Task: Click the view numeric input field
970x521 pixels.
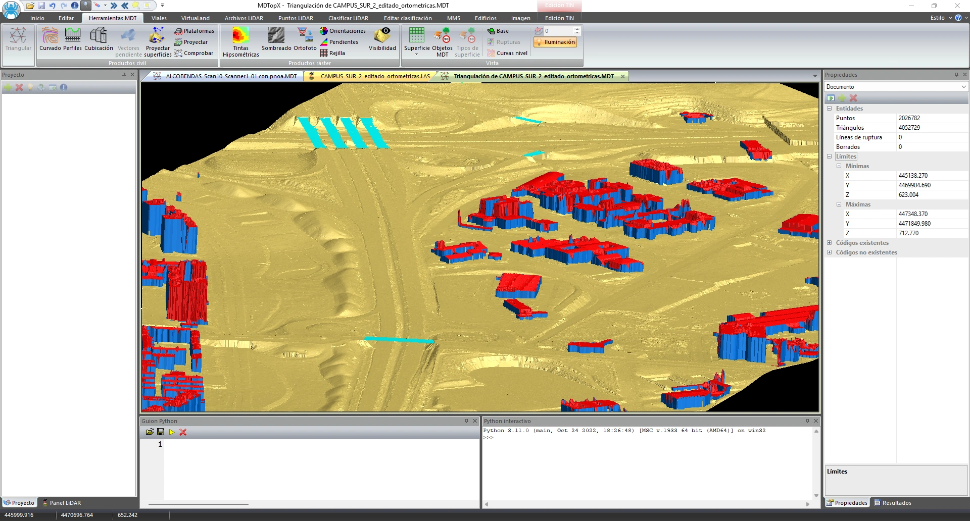Action: point(558,31)
